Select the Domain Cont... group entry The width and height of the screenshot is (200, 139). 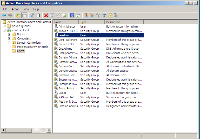68,66
